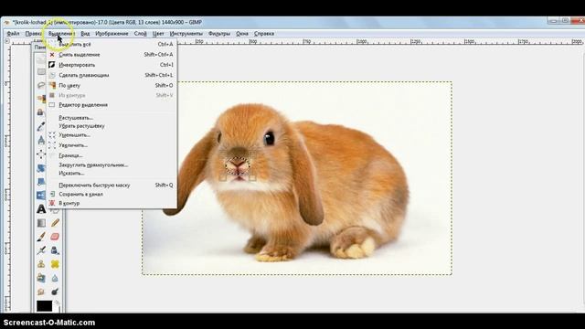
Task: Select the Heal tool
Action: coord(55,264)
